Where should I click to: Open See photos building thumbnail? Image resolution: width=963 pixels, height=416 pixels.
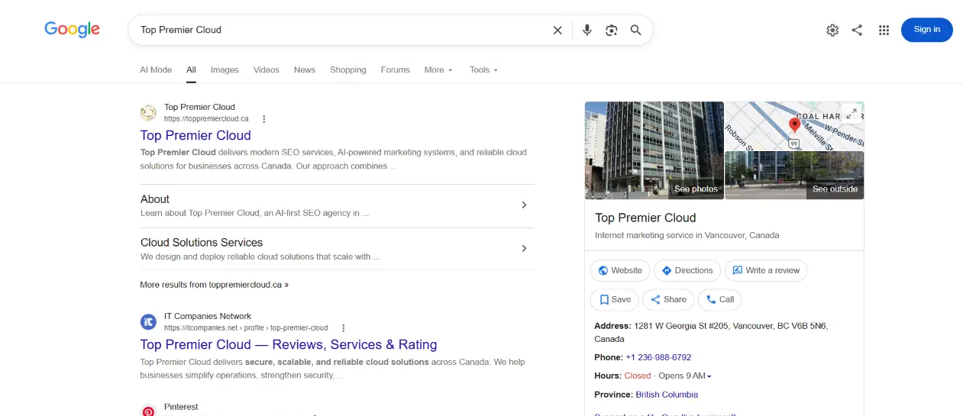click(654, 150)
